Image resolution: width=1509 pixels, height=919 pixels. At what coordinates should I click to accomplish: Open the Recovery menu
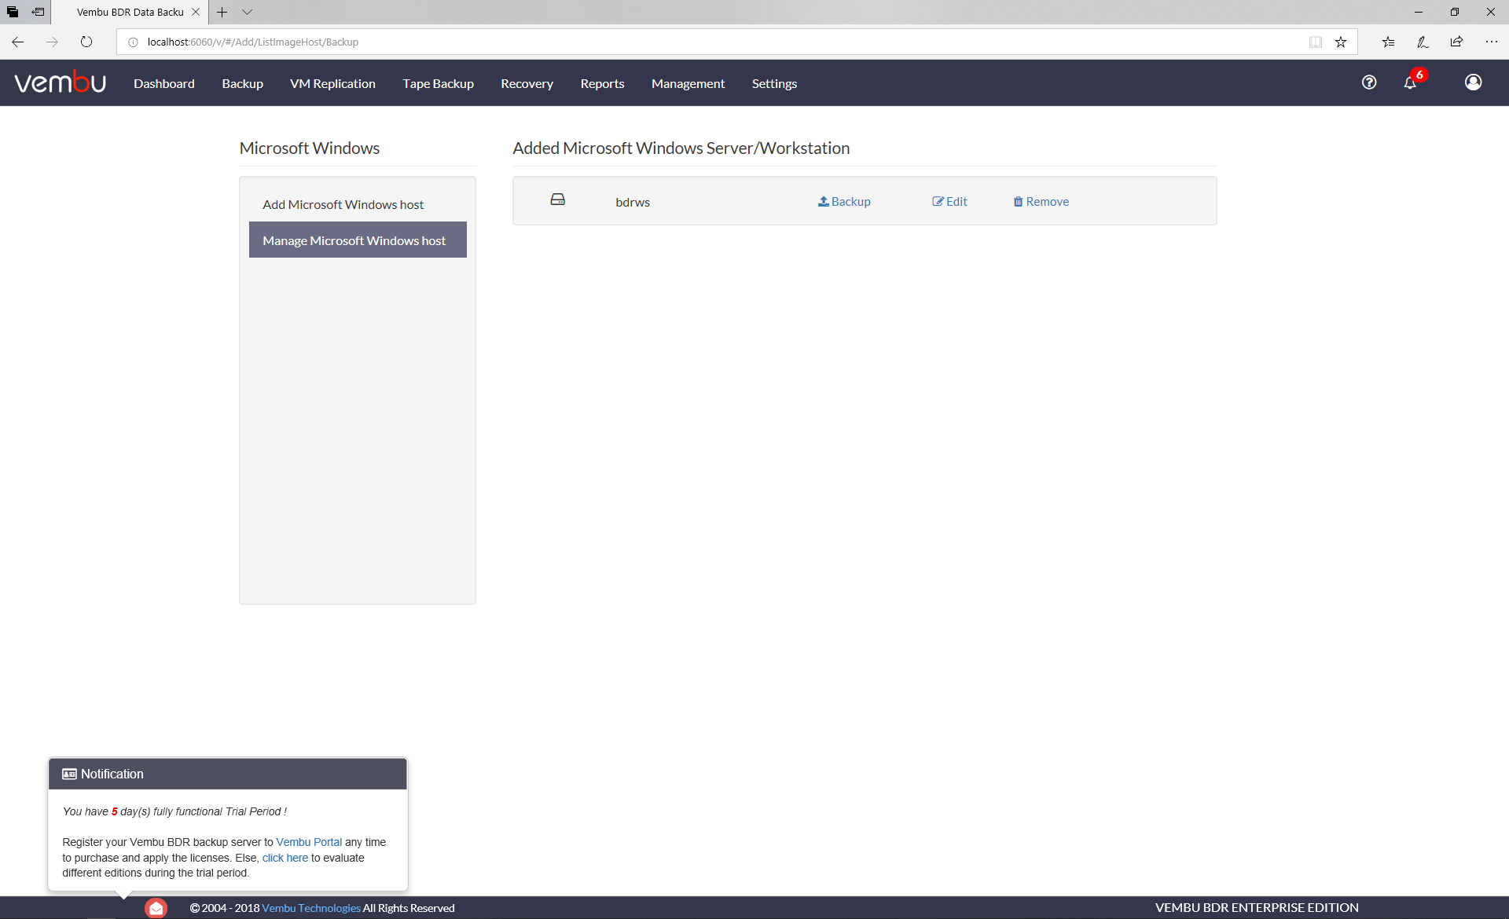point(527,83)
